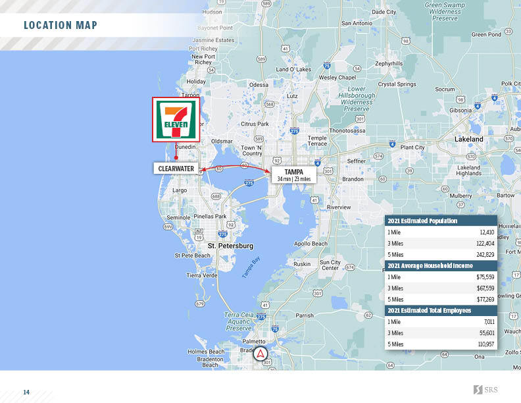This screenshot has width=521, height=403.
Task: Click the Apollo Beach map label
Action: click(310, 244)
